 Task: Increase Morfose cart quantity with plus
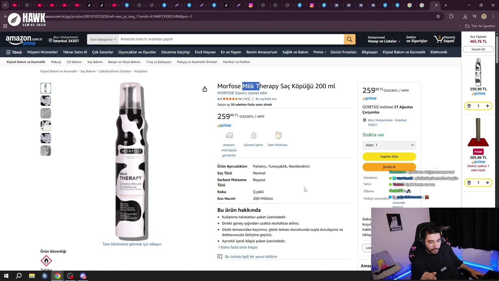487,106
